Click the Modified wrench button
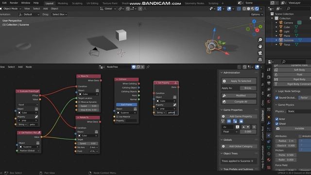The height and width of the screenshot is (175, 311). click(x=239, y=96)
